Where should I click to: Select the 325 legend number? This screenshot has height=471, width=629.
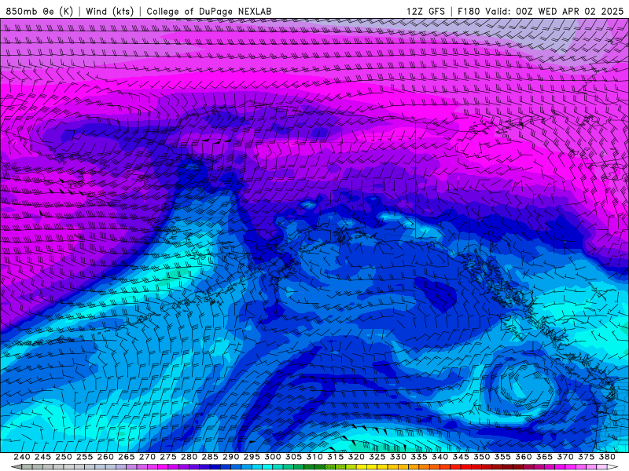click(x=377, y=457)
